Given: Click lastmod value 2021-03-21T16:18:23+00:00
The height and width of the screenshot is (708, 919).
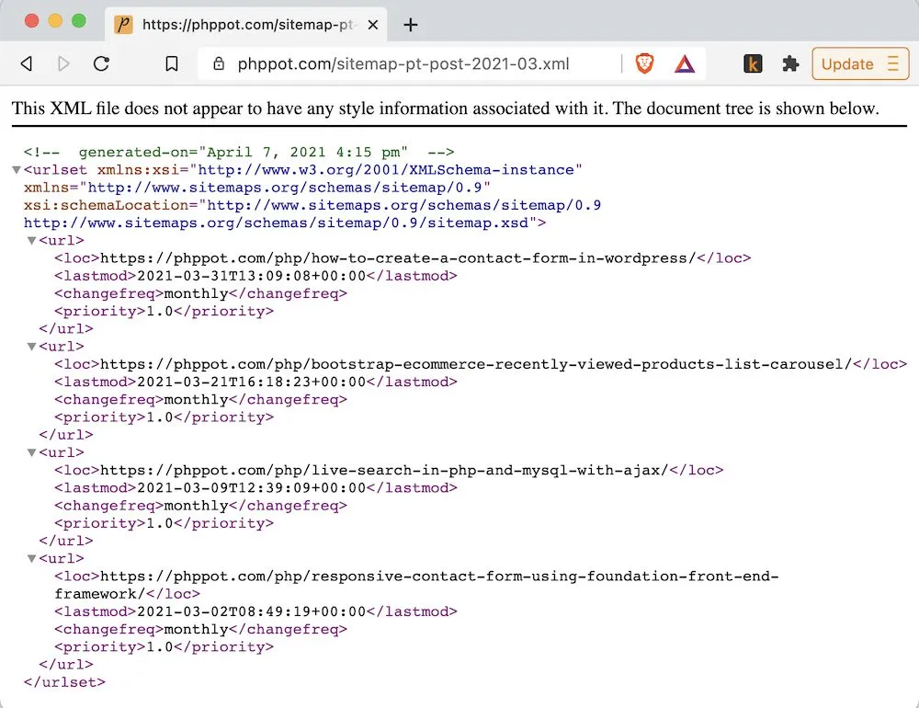Looking at the screenshot, I should coord(252,382).
